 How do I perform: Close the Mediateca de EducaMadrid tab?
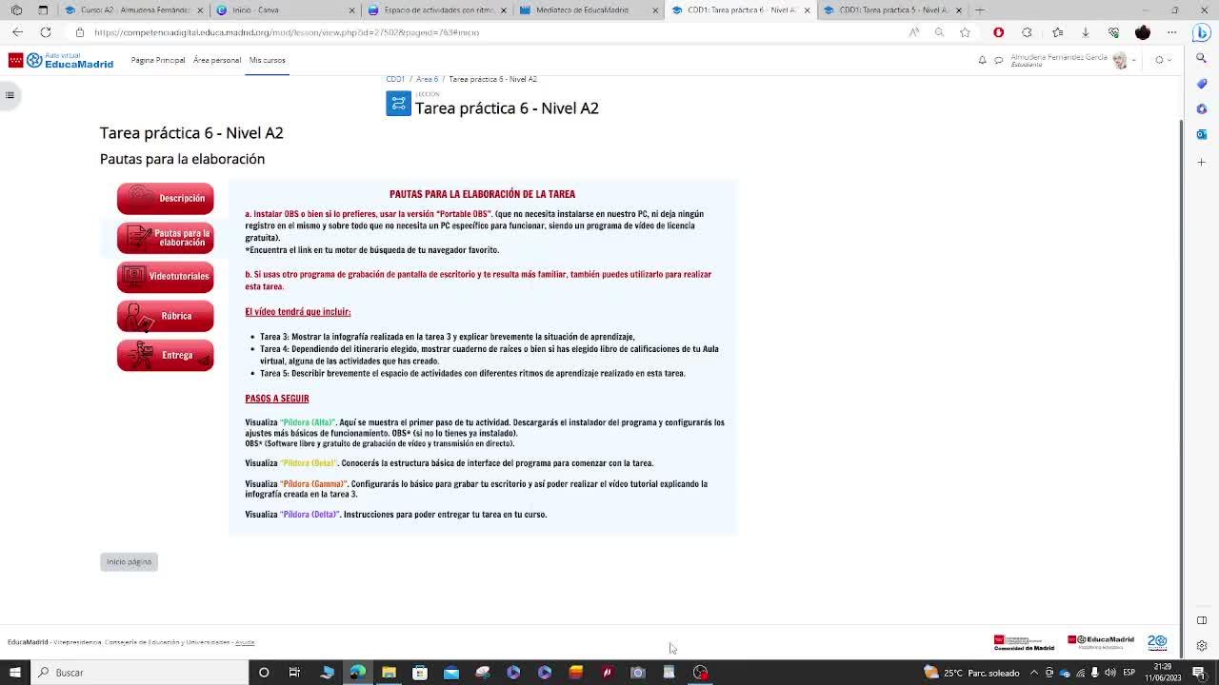coord(655,10)
